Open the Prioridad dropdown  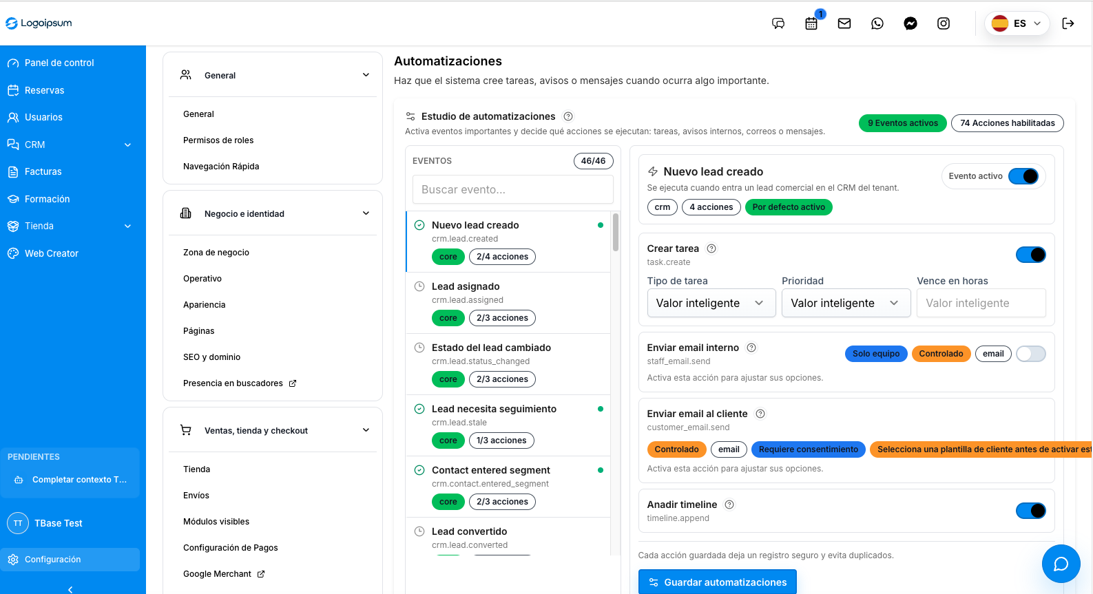(x=846, y=303)
